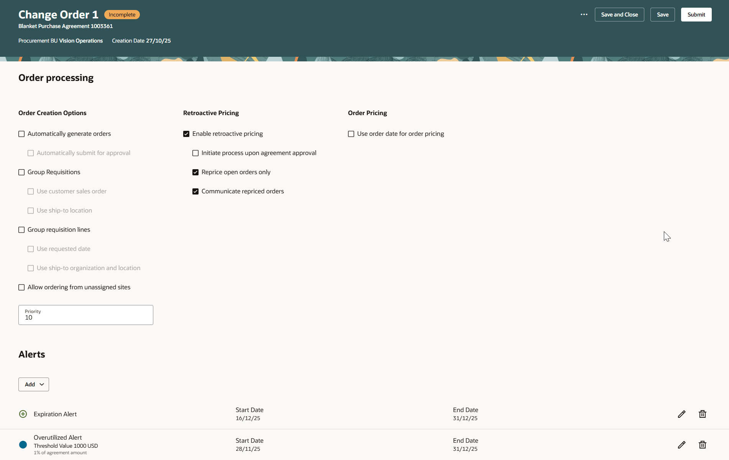729x460 pixels.
Task: Enable Use order date for order pricing
Action: click(x=351, y=134)
